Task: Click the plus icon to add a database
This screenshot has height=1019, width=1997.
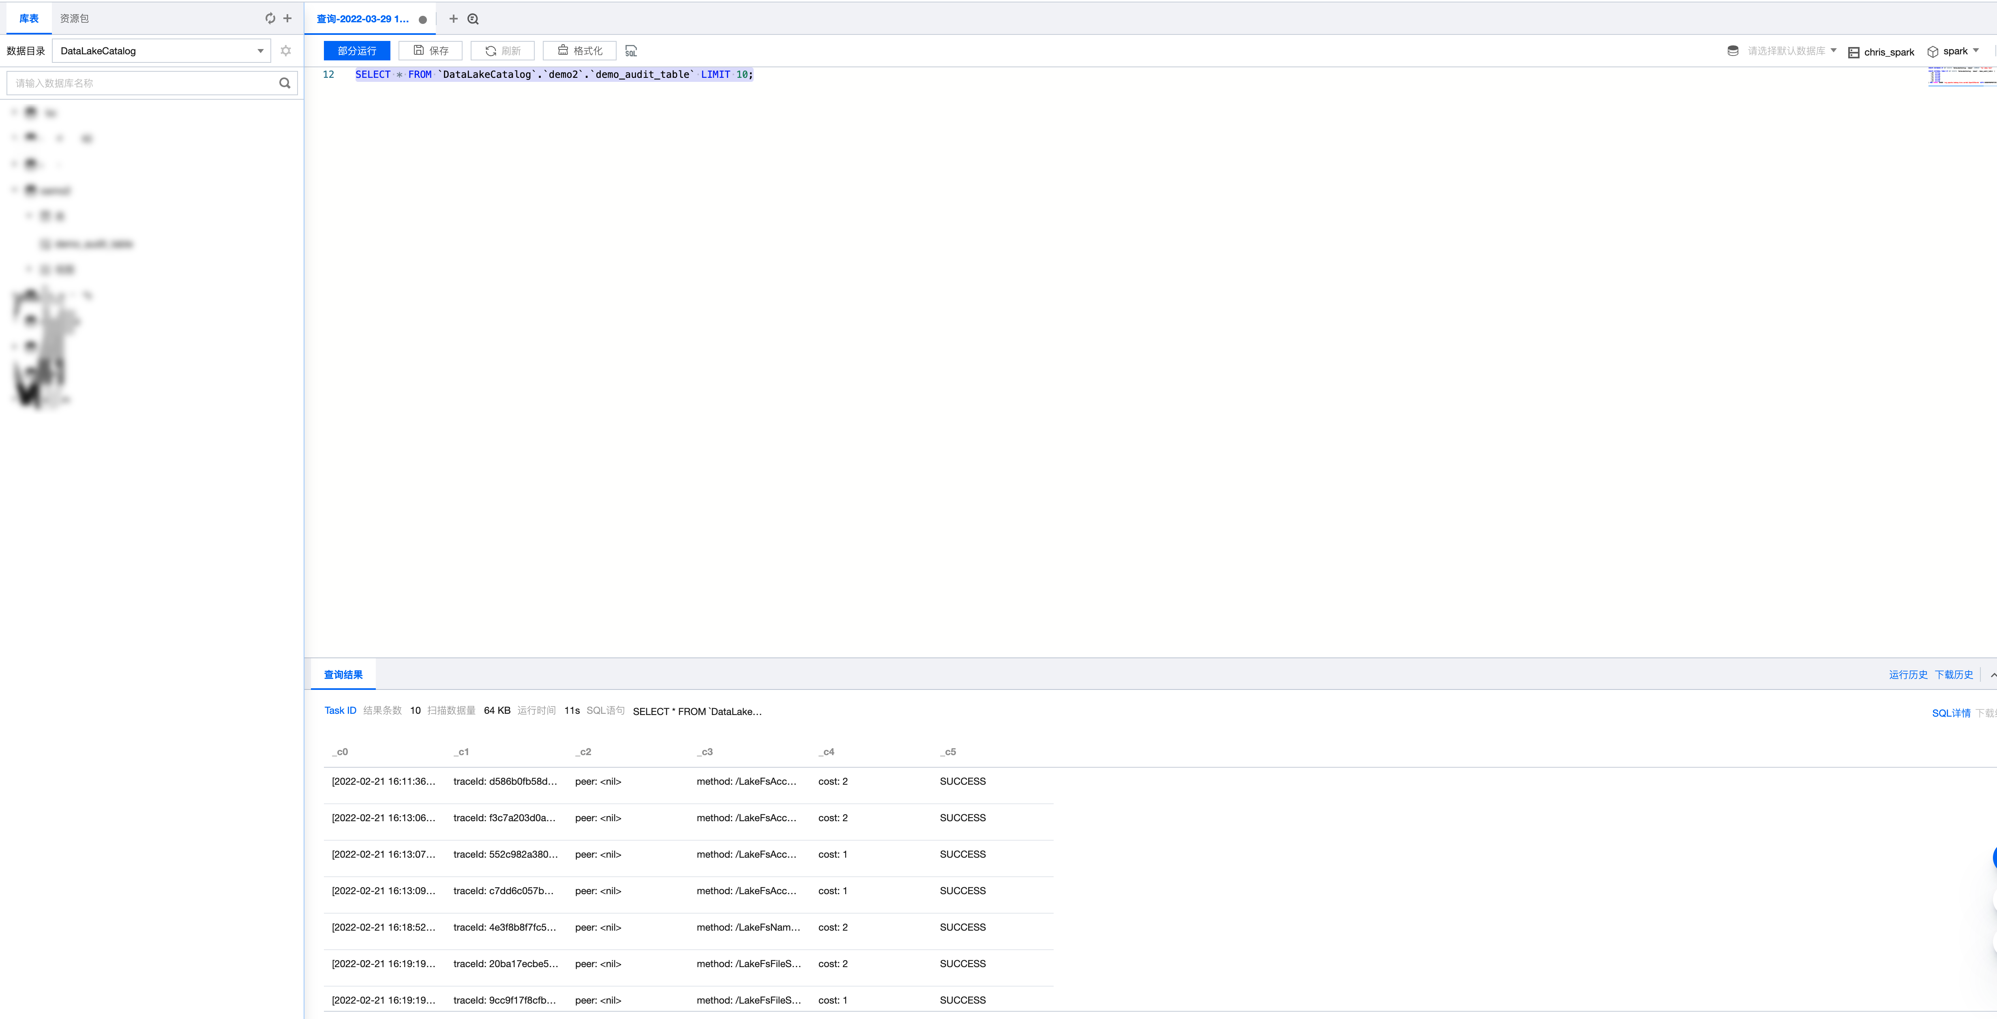Action: click(287, 19)
